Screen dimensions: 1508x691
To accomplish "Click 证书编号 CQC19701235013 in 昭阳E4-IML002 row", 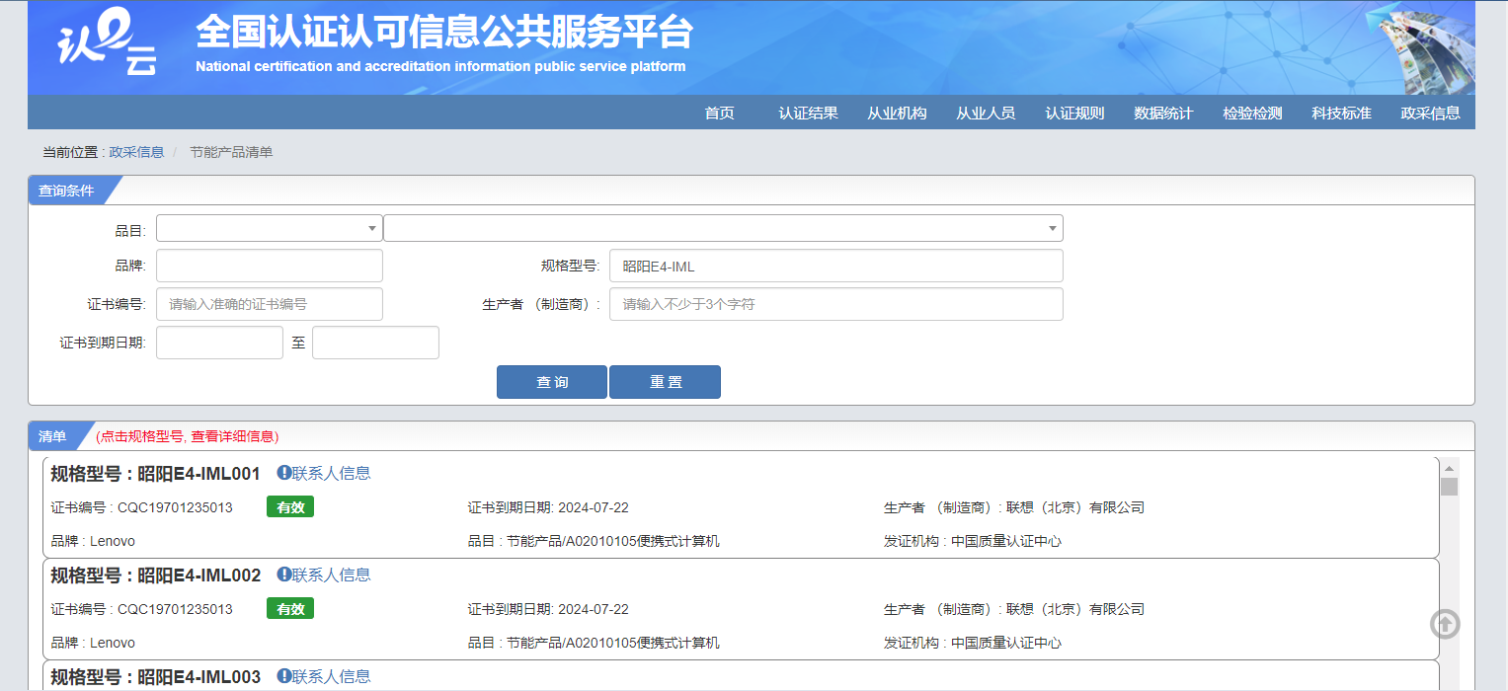I will 142,609.
